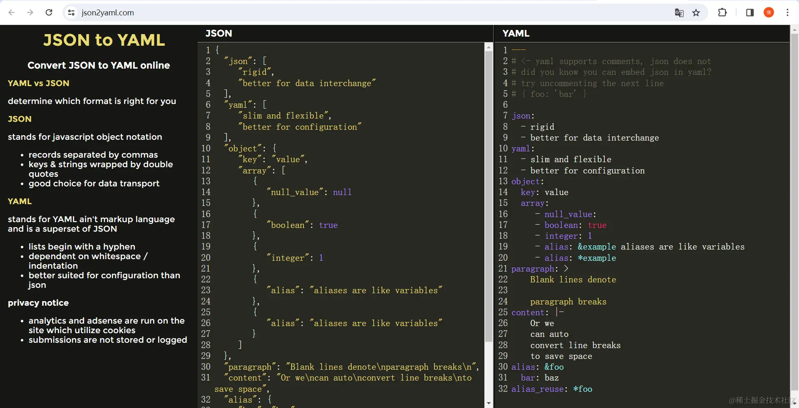Click YAML comment "did you know you can embed"

[611, 72]
